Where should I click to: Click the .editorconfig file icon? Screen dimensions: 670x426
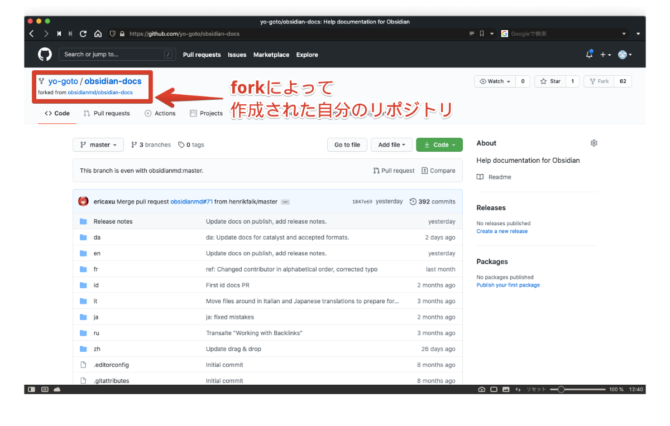click(83, 365)
